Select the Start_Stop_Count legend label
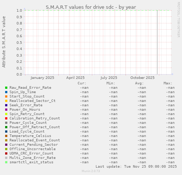This screenshot has height=175, width=182. point(27,96)
